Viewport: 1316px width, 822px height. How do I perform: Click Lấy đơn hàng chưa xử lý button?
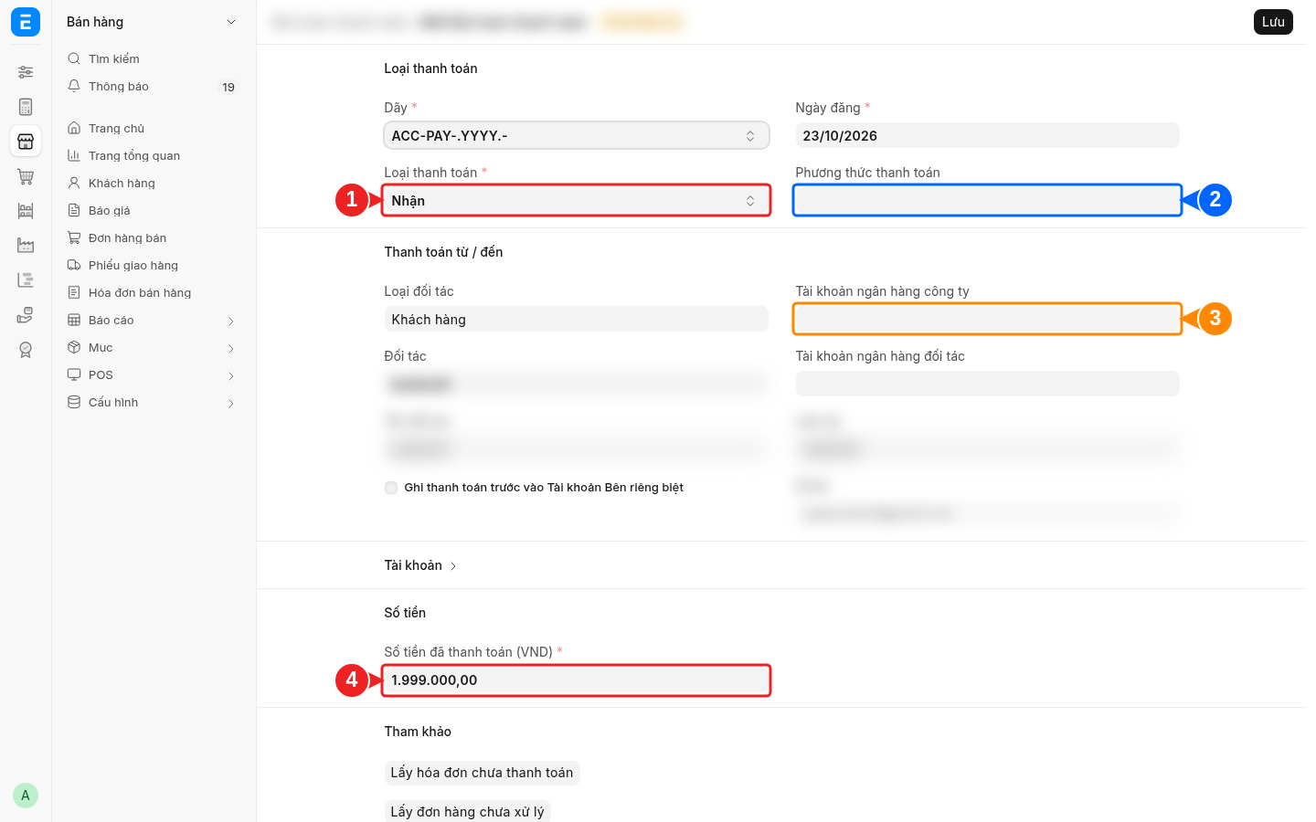click(x=467, y=811)
